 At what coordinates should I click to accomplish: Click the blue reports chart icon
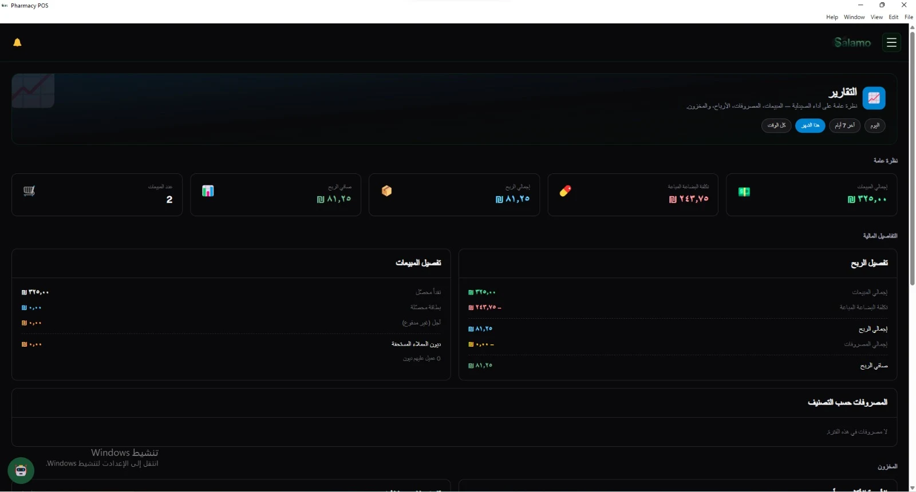pos(874,98)
